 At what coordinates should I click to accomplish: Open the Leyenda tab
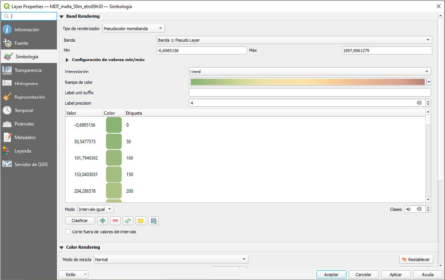29,151
